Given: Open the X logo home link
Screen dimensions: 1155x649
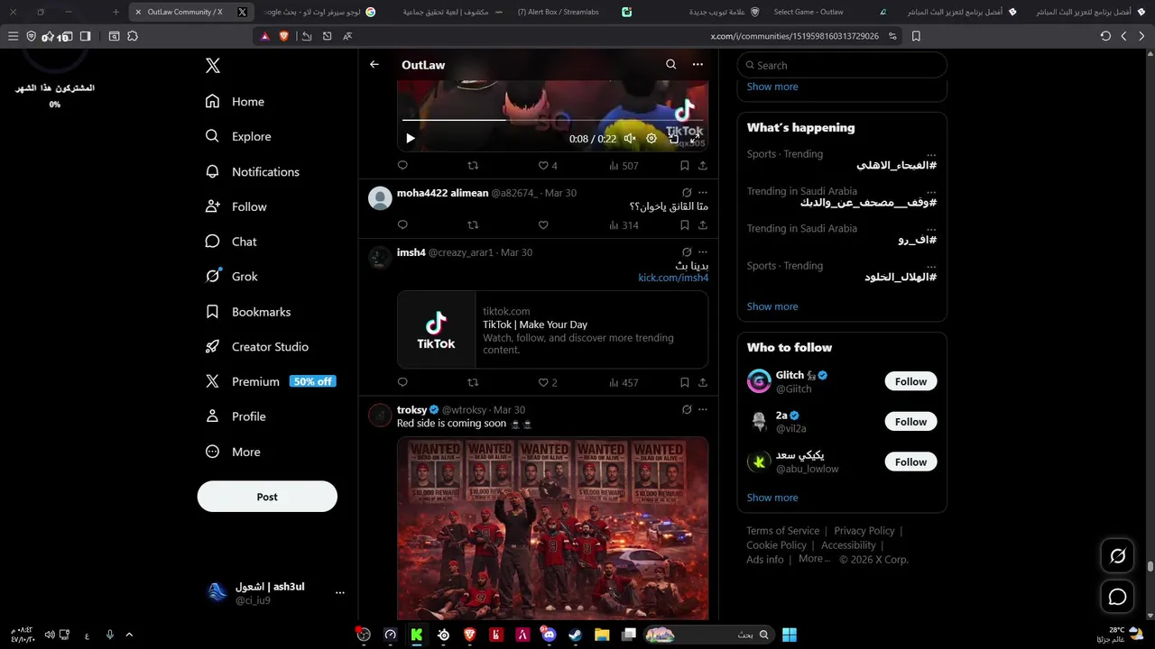Looking at the screenshot, I should (213, 66).
